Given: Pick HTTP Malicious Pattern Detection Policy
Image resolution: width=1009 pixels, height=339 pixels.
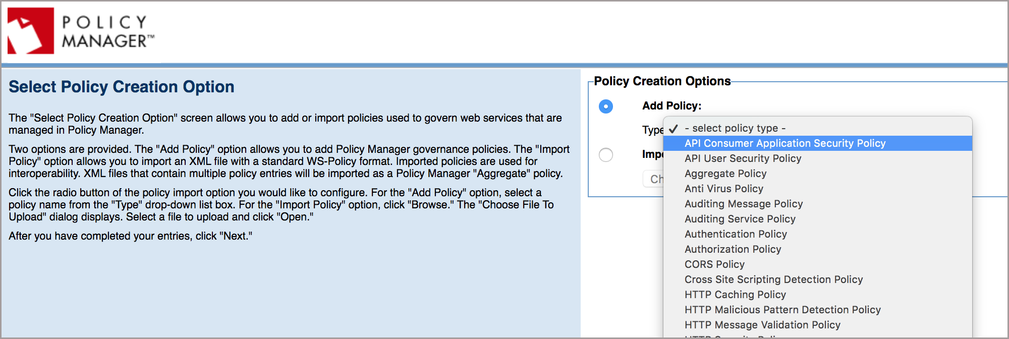Looking at the screenshot, I should 782,310.
